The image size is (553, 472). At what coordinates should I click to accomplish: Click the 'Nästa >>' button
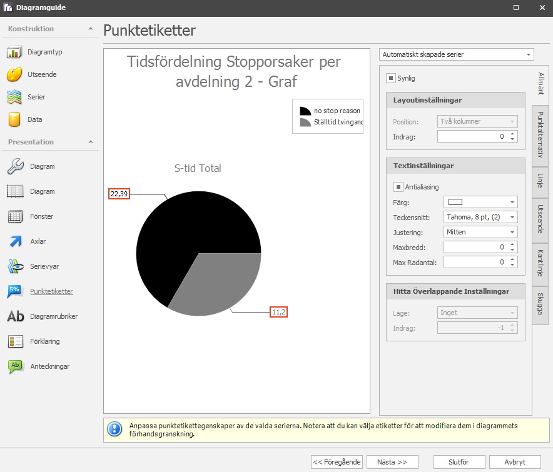point(392,462)
